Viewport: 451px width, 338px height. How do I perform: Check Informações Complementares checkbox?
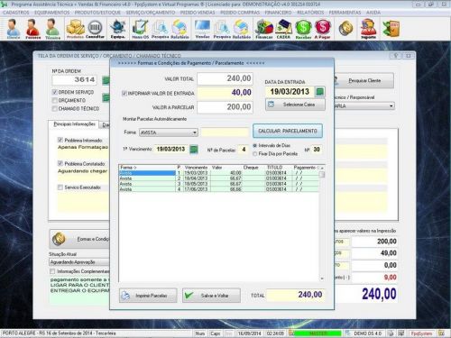click(x=52, y=271)
